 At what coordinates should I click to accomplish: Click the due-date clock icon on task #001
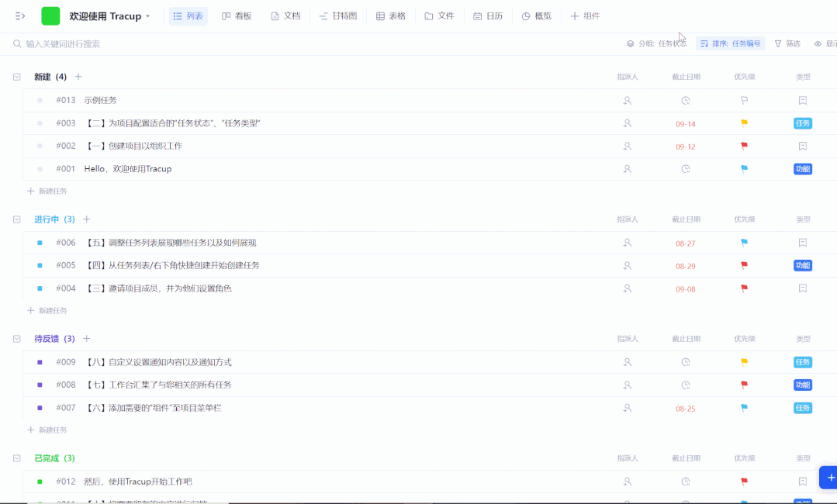pyautogui.click(x=685, y=168)
